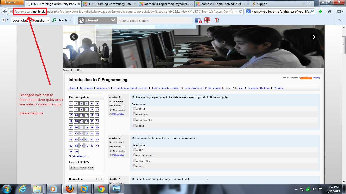This screenshot has width=346, height=194.
Task: Click the red trash can toolbar icon
Action: (217, 21)
